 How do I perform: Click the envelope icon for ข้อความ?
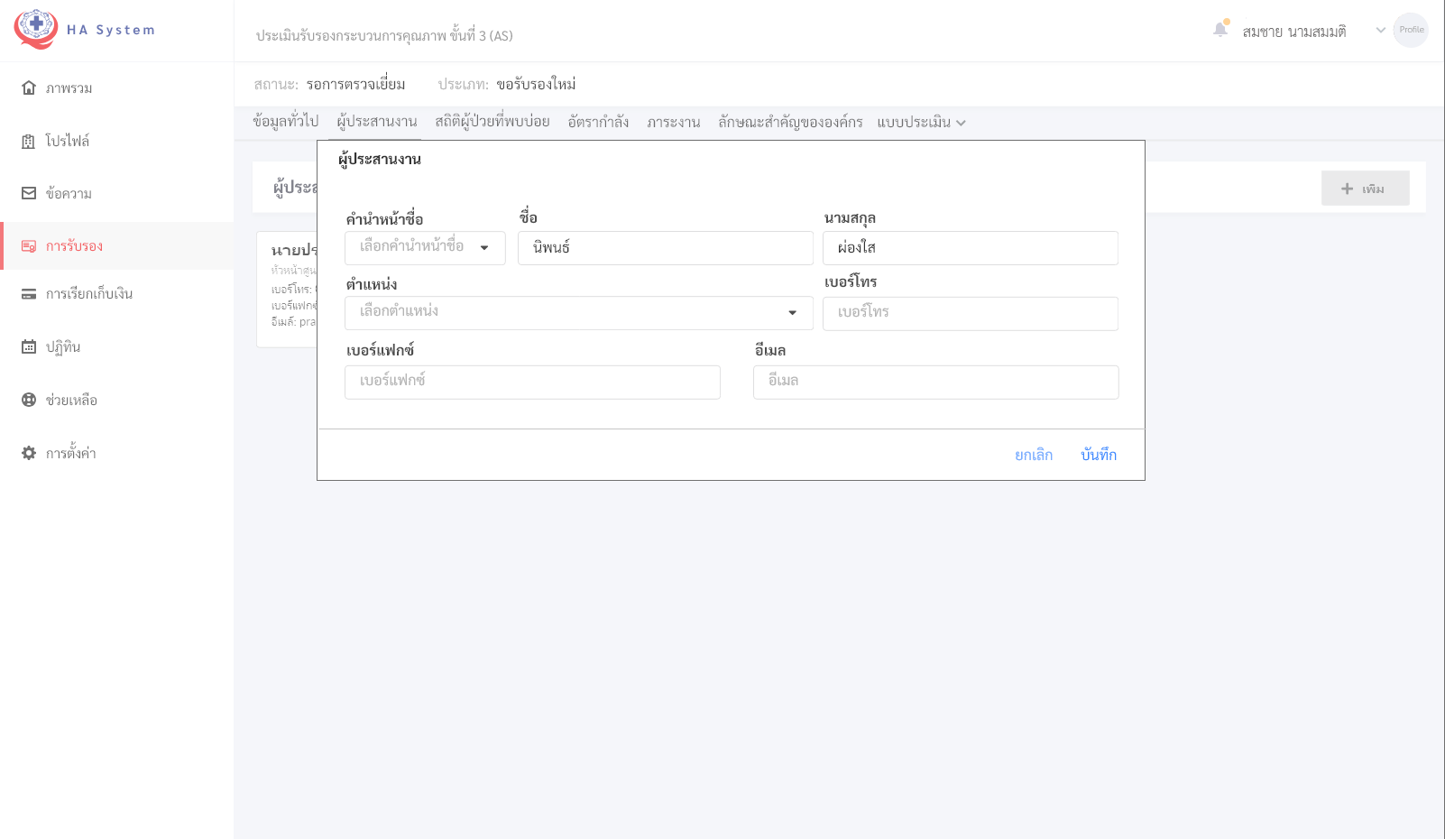(x=29, y=193)
